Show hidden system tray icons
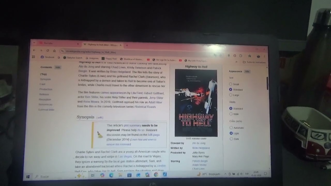Viewport: 331px width, 186px height. coord(225,174)
